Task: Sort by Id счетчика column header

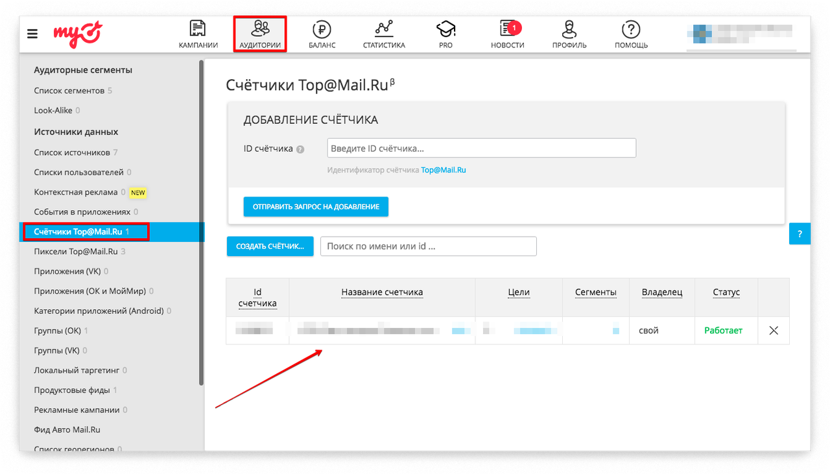Action: point(257,298)
